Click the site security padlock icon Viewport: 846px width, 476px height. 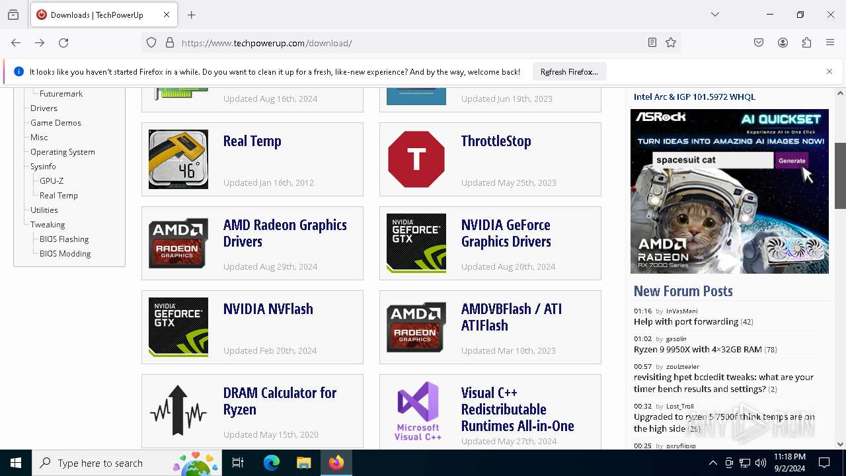click(170, 43)
